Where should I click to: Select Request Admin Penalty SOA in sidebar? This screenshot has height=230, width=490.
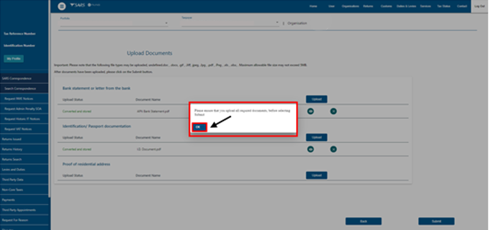click(22, 109)
